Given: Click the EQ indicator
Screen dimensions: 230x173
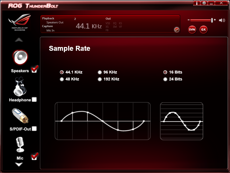Looking at the screenshot, I should tap(115, 23).
